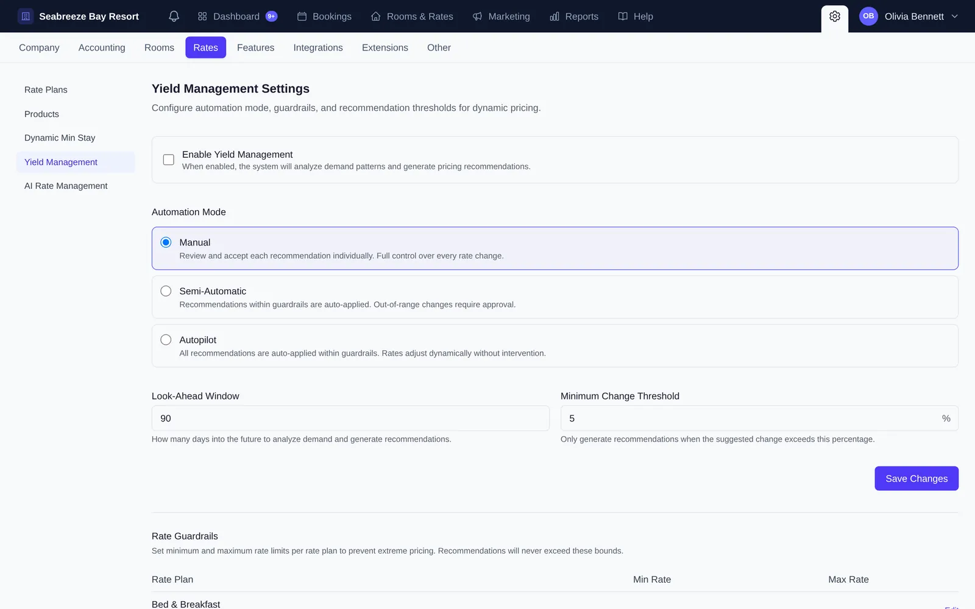Click the Seabreeze Bay Resort logo icon
The image size is (975, 609).
[x=26, y=16]
